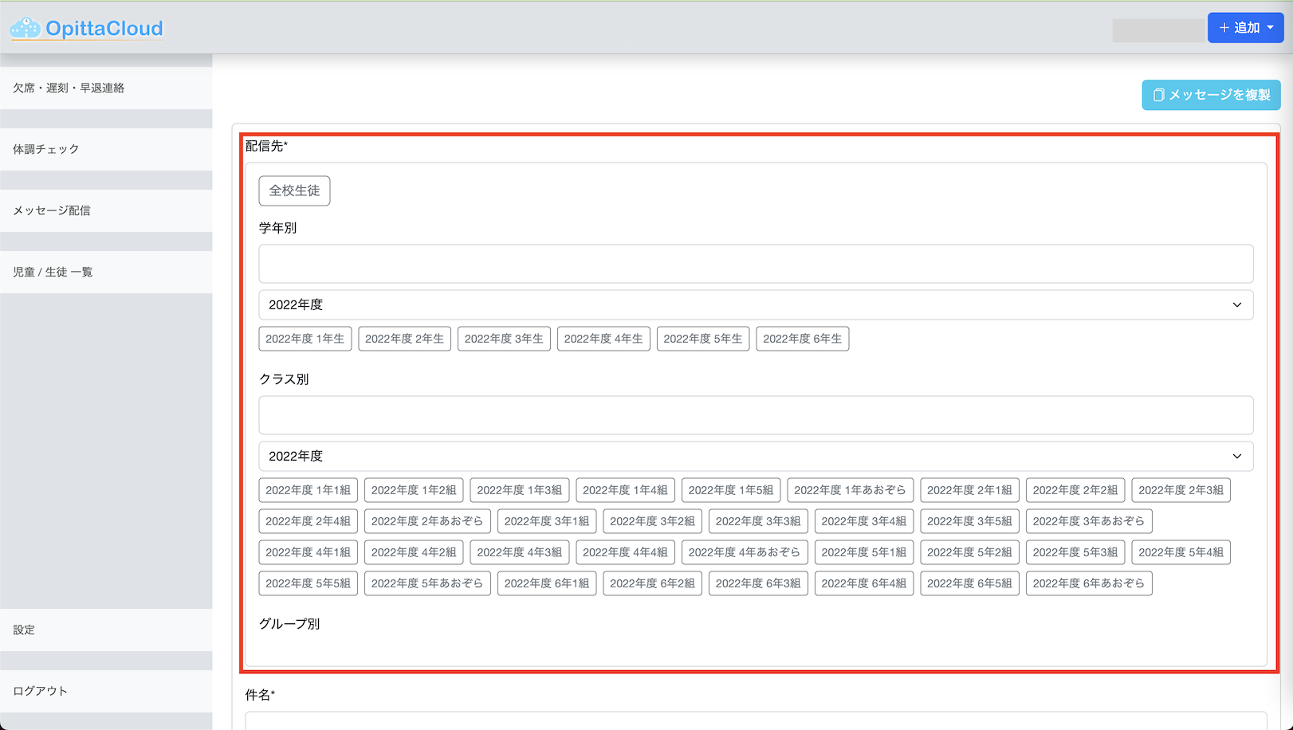Expand the 学年別 2022年度 year dropdown

756,304
